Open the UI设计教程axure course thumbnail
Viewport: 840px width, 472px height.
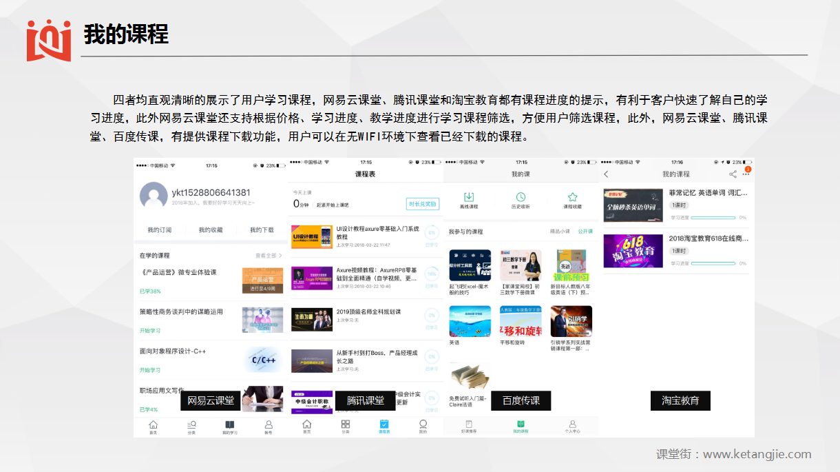tap(311, 236)
